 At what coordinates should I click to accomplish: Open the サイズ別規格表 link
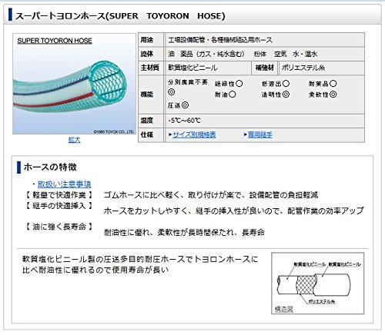point(194,134)
